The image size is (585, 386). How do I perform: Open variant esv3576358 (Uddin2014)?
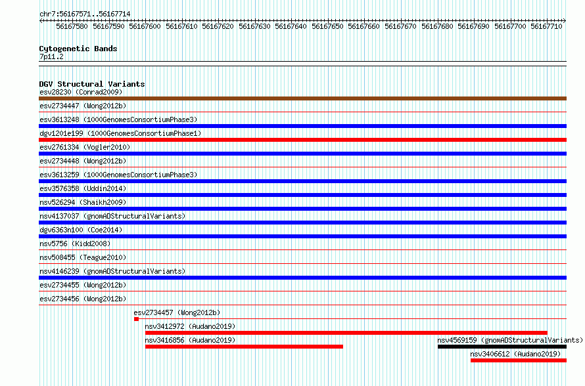pyautogui.click(x=83, y=188)
